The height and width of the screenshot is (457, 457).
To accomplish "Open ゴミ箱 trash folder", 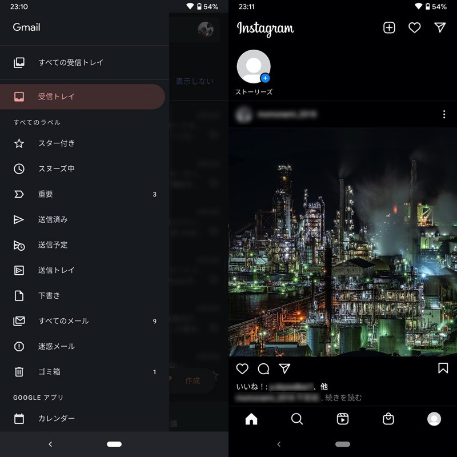I will click(x=49, y=372).
